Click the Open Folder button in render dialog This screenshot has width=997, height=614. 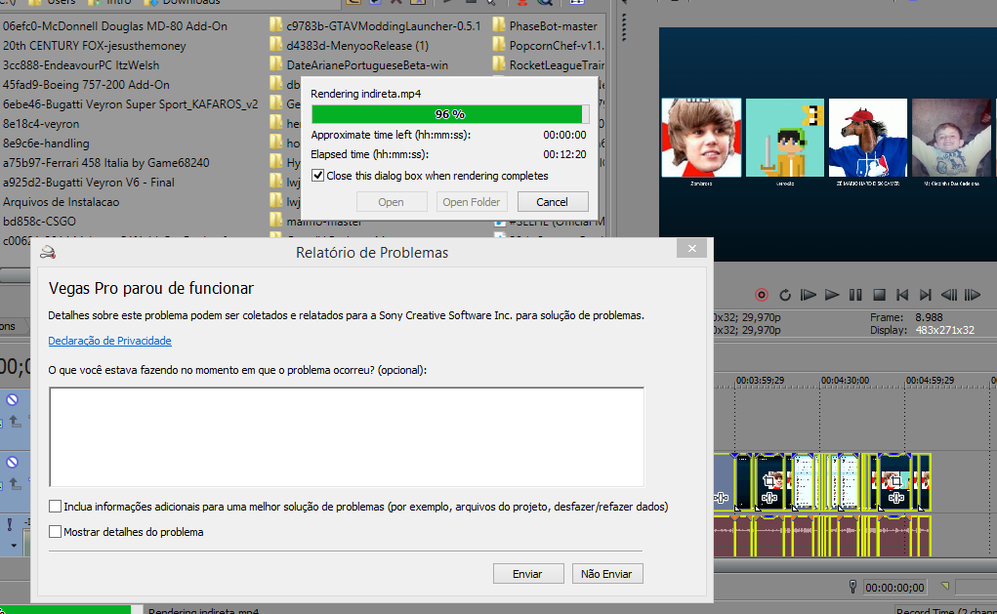coord(472,201)
